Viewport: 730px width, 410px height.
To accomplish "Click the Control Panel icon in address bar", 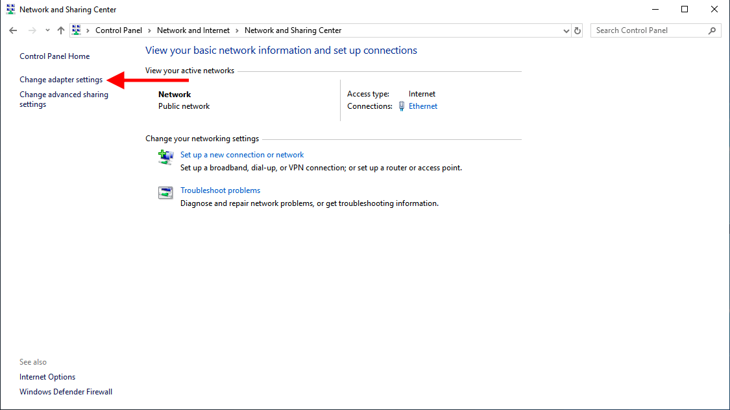I will 77,30.
